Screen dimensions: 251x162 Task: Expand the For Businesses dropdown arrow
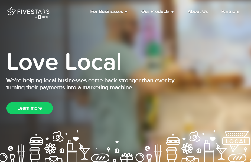(x=126, y=12)
